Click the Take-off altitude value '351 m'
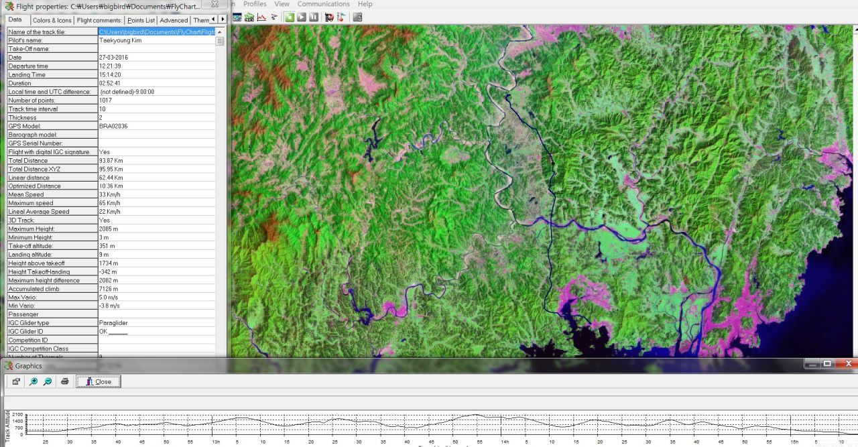 (157, 246)
